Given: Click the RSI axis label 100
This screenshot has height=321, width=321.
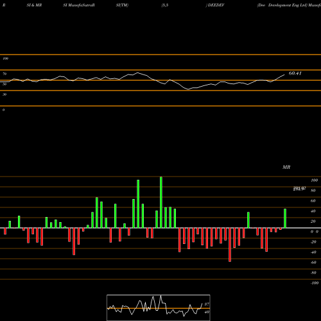Looking at the screenshot, I should point(5,58).
